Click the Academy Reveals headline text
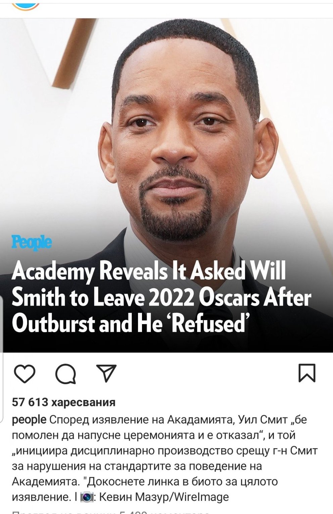 coord(161,297)
